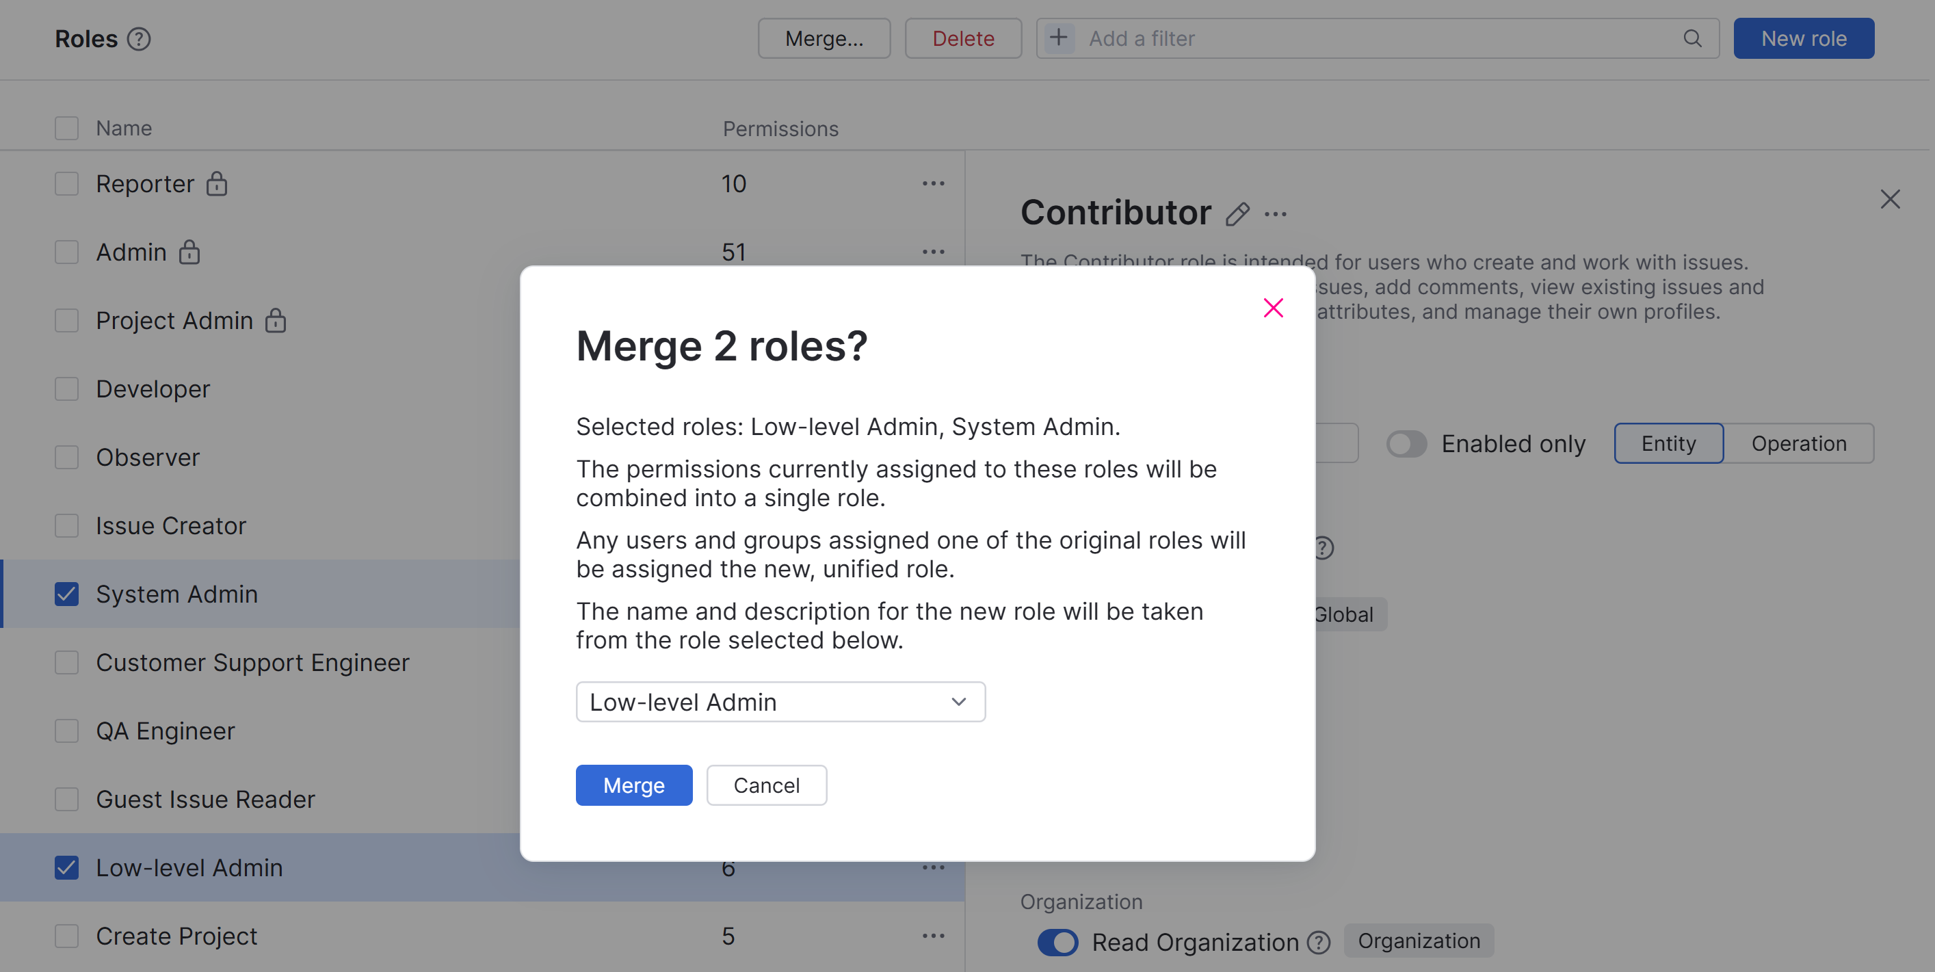Close the Contributor details panel
This screenshot has height=972, width=1935.
1890,199
